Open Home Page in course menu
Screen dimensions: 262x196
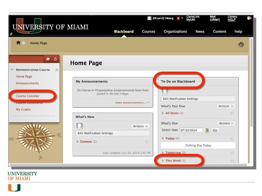(x=24, y=77)
